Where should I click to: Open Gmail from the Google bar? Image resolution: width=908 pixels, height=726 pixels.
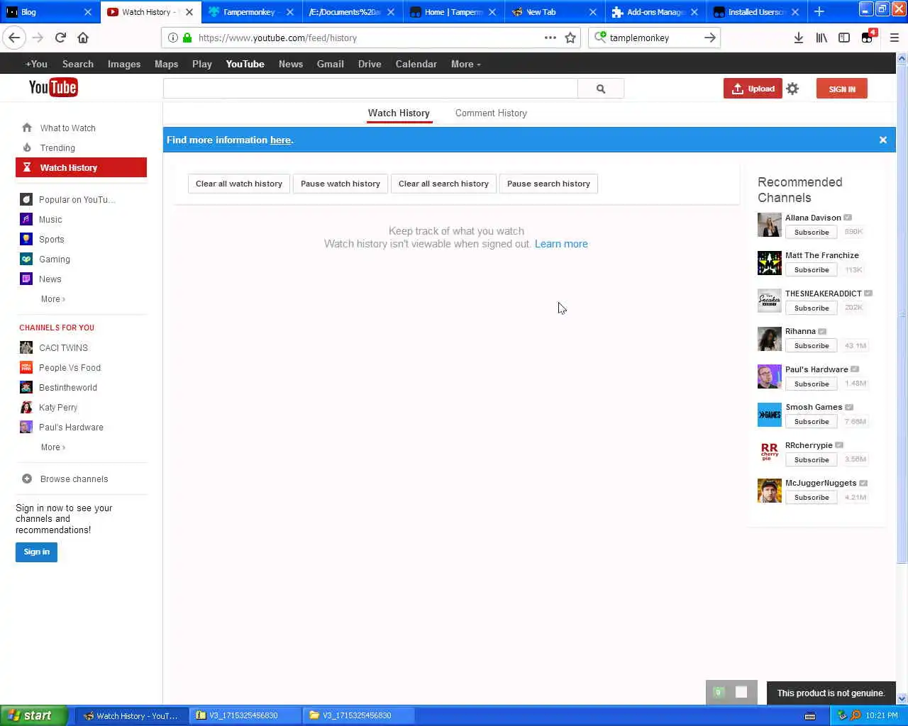click(330, 64)
